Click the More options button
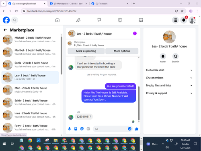The width and height of the screenshot is (201, 151). 122,51
